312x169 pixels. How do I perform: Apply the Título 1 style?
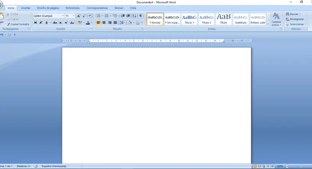pos(189,19)
